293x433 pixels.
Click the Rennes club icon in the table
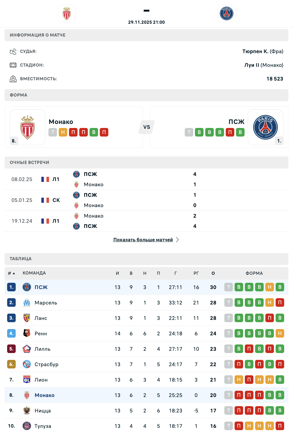point(27,333)
